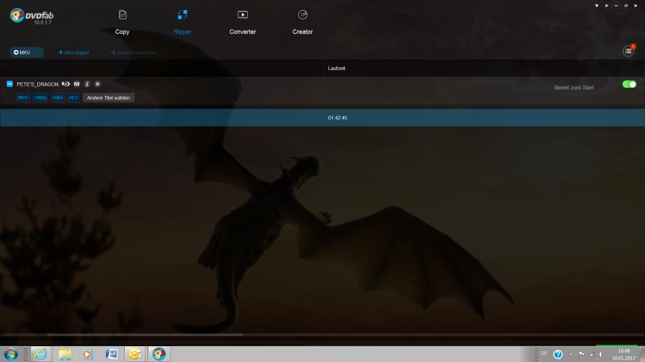Click the help question mark in the system tray
Viewport: 645px width, 362px height.
click(558, 354)
